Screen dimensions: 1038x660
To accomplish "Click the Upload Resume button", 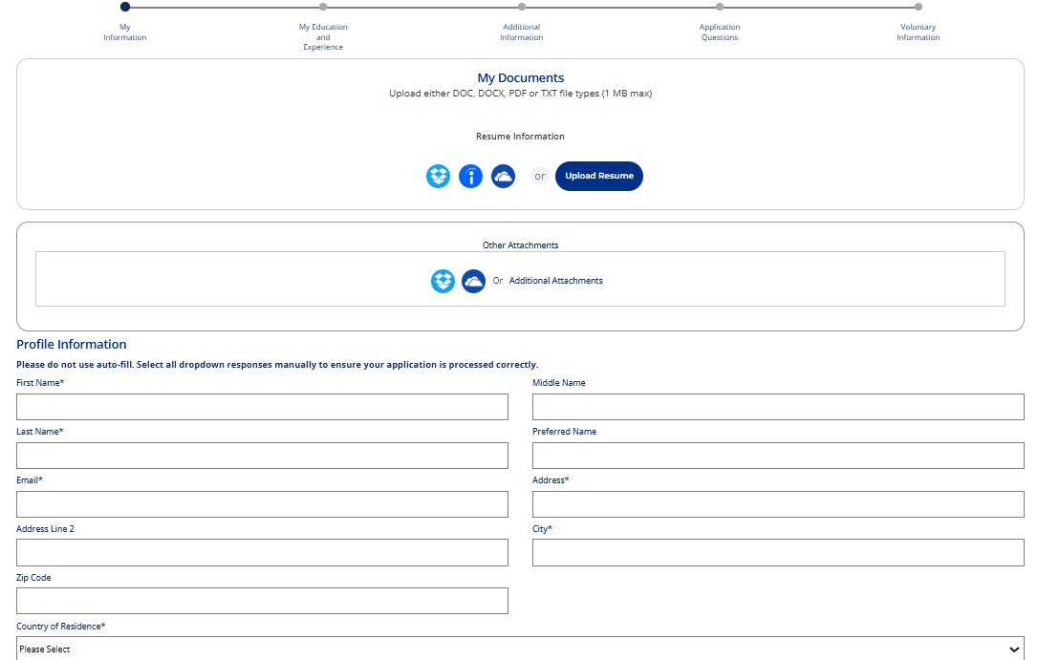I will click(x=599, y=176).
